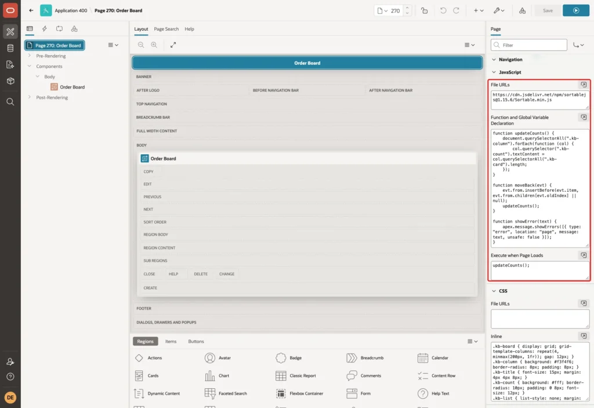Click the property Filter input
Viewport: 594px width, 408px height.
pyautogui.click(x=529, y=45)
